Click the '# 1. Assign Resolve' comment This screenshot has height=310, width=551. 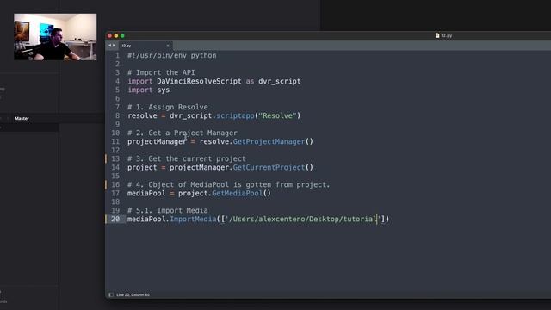click(x=168, y=107)
